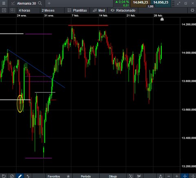Viewport: 196px width, 178px height.
Task: Click the chart type icon beside Alemania 30
Action: click(x=13, y=3)
